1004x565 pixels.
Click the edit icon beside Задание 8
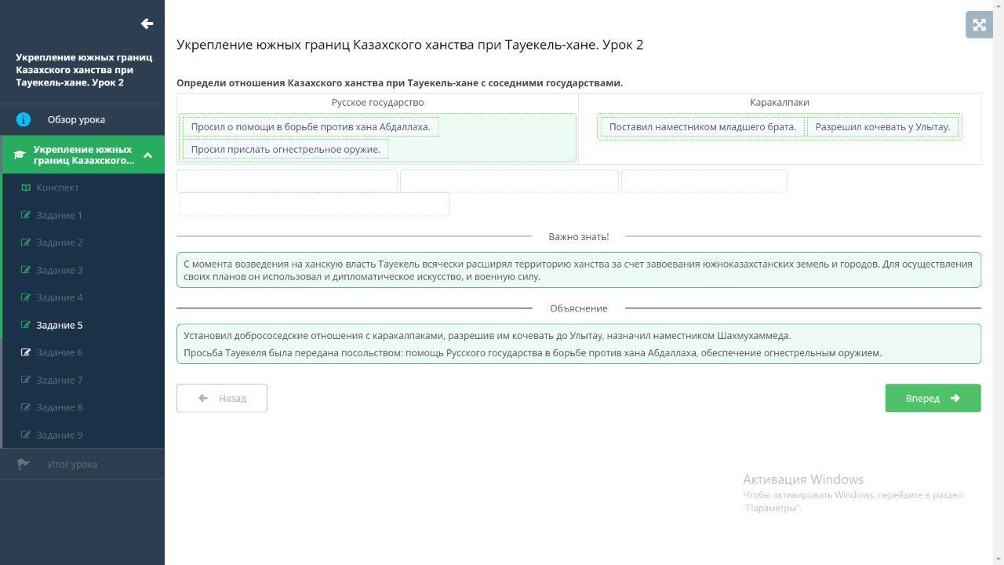point(26,407)
